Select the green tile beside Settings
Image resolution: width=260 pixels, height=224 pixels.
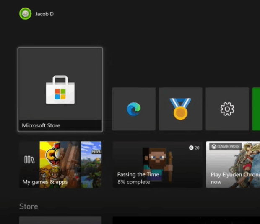pos(256,109)
